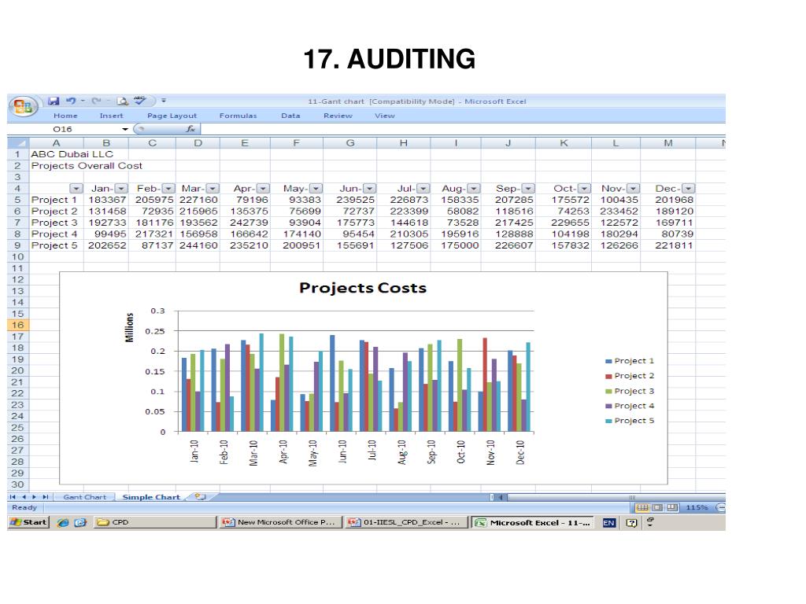The image size is (806, 604).
Task: Click the Windows Start button
Action: point(28,522)
